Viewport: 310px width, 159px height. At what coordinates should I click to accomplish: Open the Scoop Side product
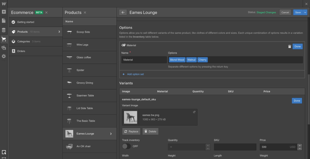89,32
